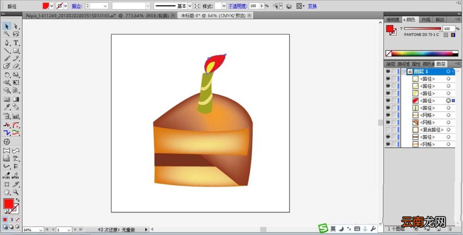463x235 pixels.
Task: Switch to the Nipic_1411249 document tab
Action: [x=100, y=16]
